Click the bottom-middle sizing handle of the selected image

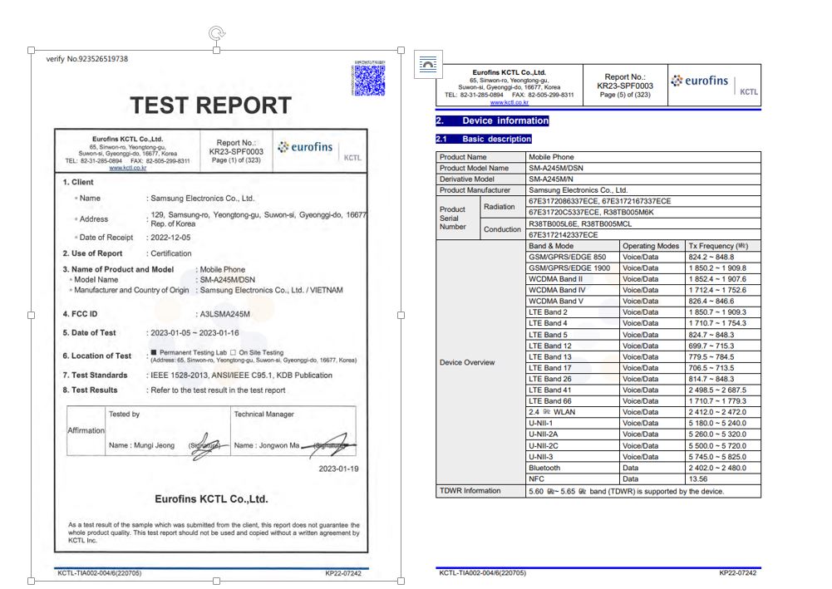[216, 581]
